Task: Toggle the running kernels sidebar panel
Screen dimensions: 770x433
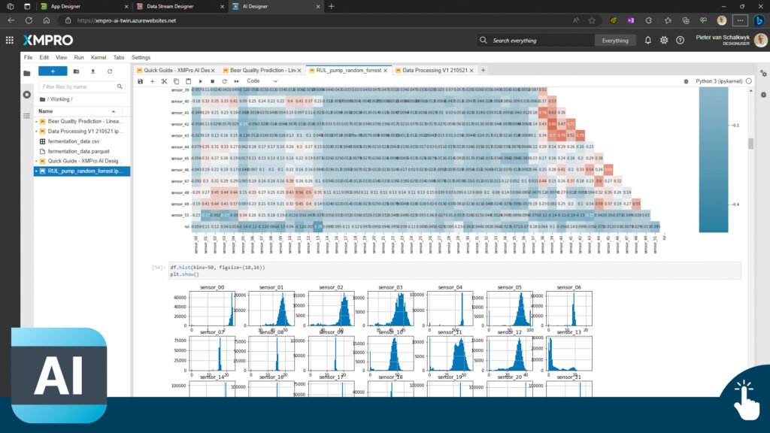Action: [x=27, y=95]
